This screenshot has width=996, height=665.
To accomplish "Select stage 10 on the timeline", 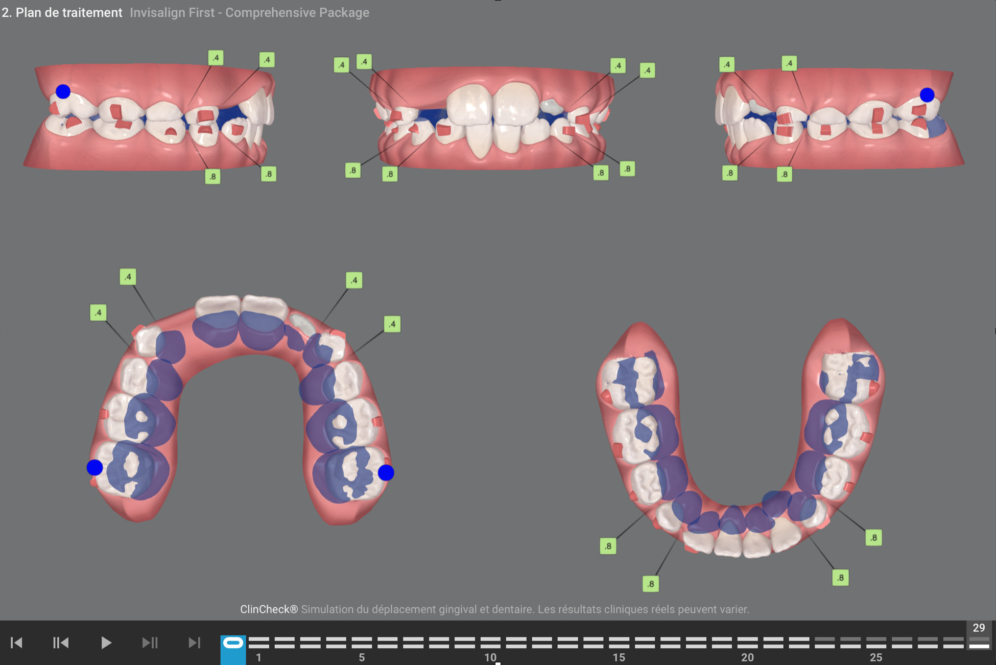I will click(490, 643).
